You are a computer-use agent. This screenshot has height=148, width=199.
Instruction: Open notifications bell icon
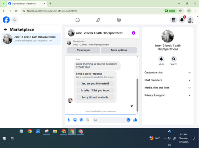pos(182,20)
